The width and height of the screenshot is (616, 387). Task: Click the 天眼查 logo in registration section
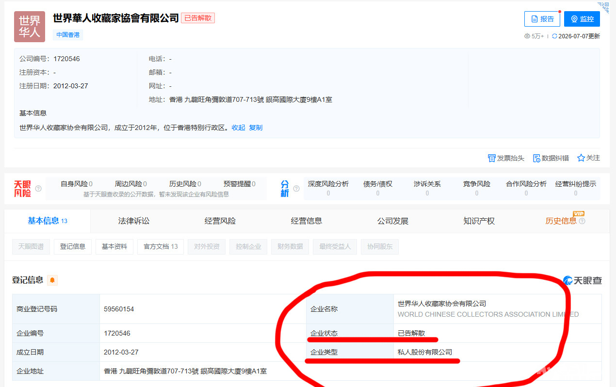click(x=582, y=280)
